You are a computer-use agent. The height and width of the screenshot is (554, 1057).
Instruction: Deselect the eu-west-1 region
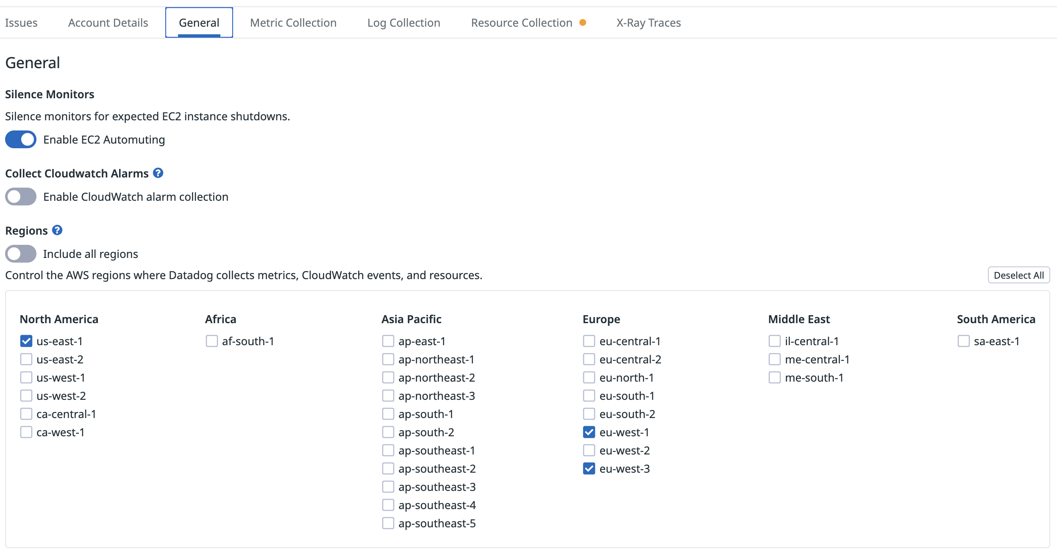(589, 432)
